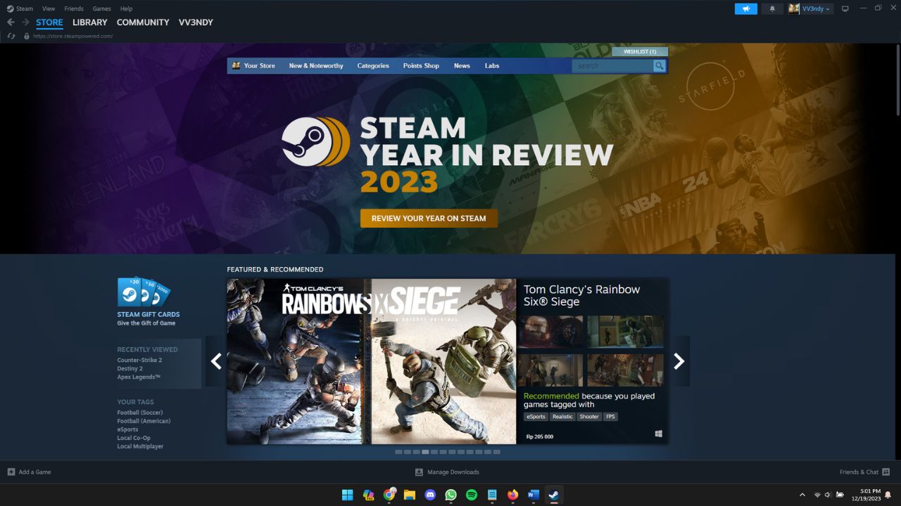Image resolution: width=901 pixels, height=506 pixels.
Task: Open Steam announcements via the megaphone icon
Action: [x=745, y=8]
